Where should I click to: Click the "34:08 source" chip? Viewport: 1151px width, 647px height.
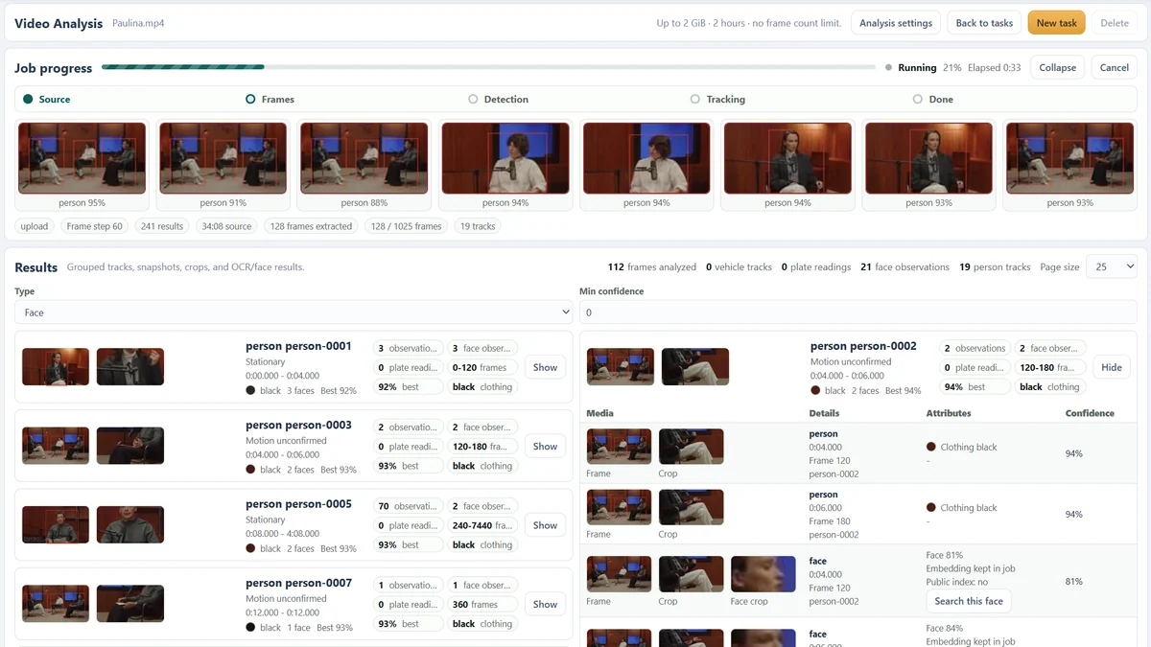pyautogui.click(x=226, y=226)
